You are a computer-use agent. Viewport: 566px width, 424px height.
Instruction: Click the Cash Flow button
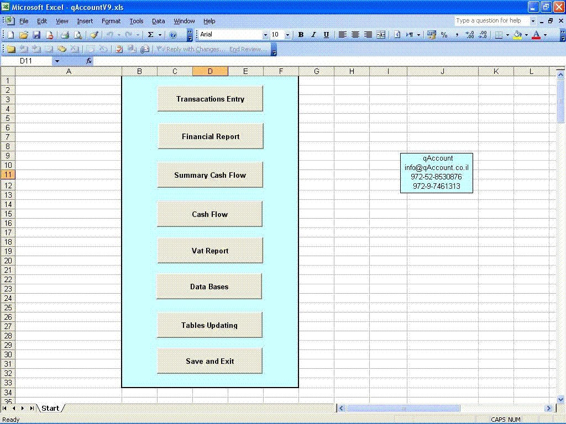coord(209,214)
